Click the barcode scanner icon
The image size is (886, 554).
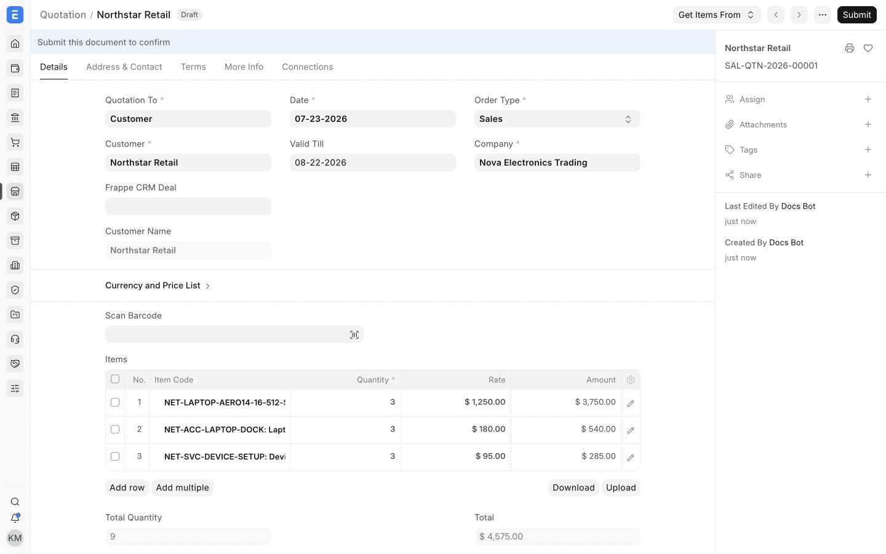click(354, 335)
